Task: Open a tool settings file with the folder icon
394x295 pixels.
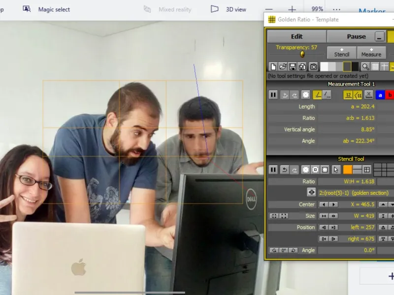Action: click(x=283, y=67)
